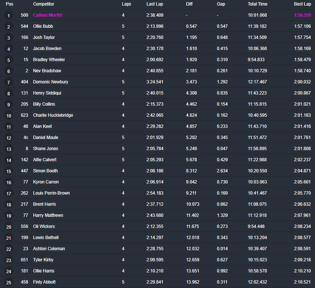Click Finly Abbott's name
The height and width of the screenshot is (288, 315).
coord(44,282)
